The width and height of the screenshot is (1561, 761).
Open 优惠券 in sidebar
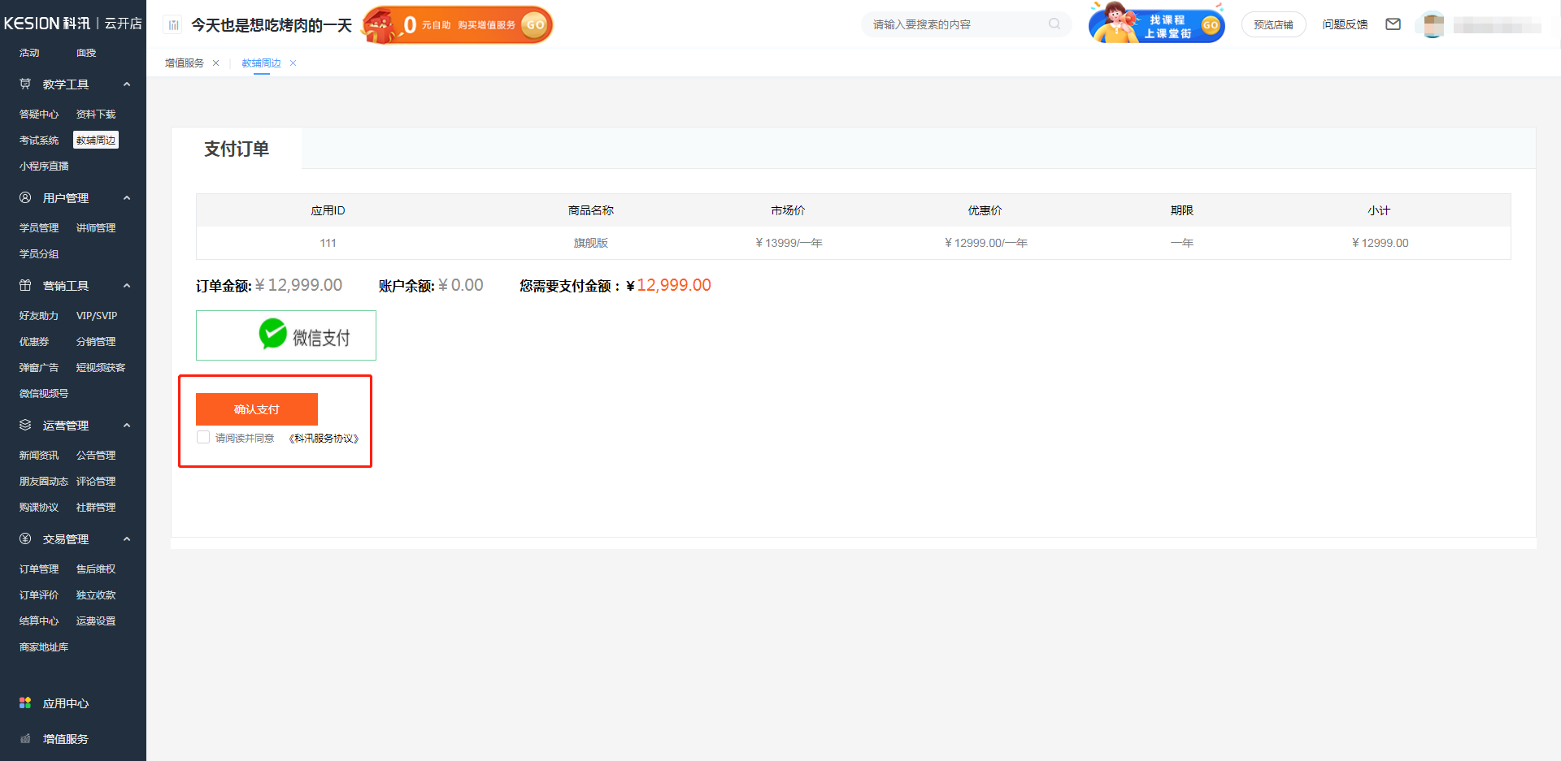point(34,342)
